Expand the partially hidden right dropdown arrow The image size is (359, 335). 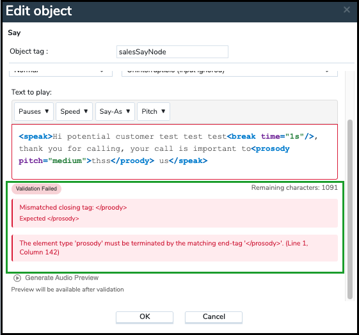327,72
